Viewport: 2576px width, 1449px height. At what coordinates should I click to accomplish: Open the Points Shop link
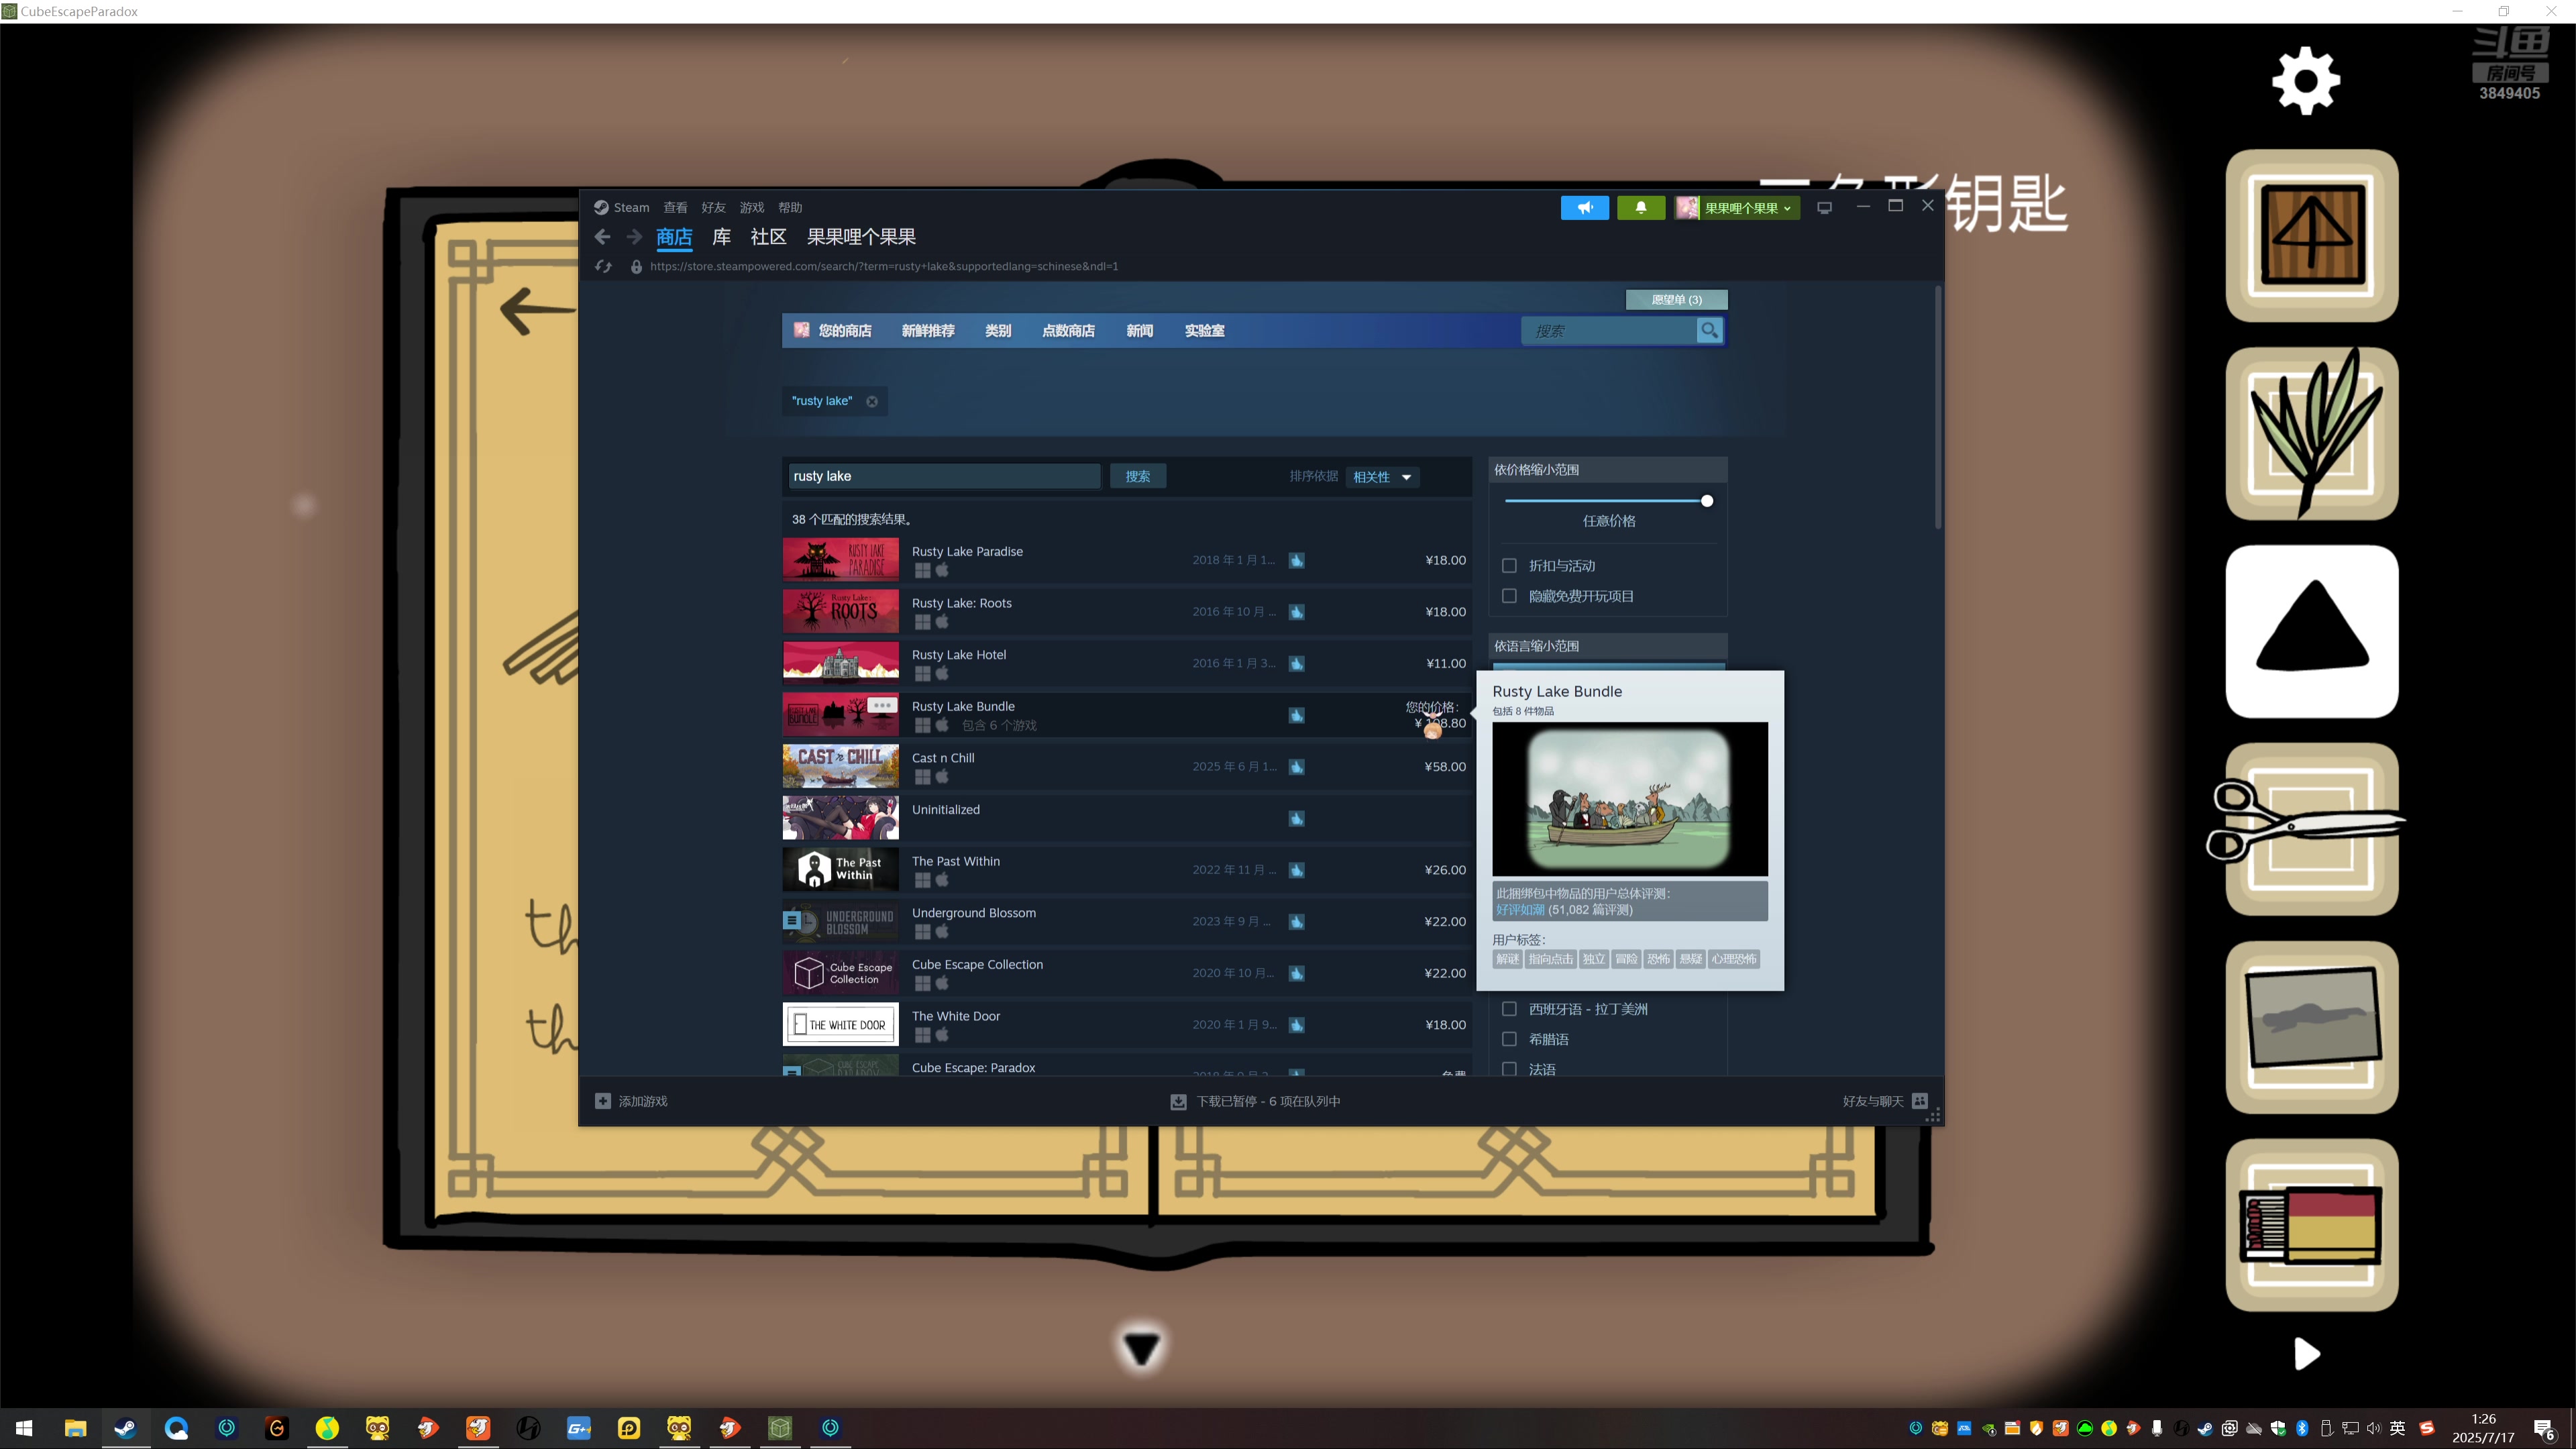(x=1068, y=331)
